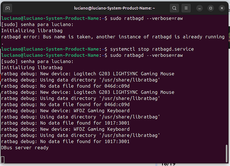The height and width of the screenshot is (166, 230).
Task: Click the 'DBus server ready' line
Action: pyautogui.click(x=25, y=147)
